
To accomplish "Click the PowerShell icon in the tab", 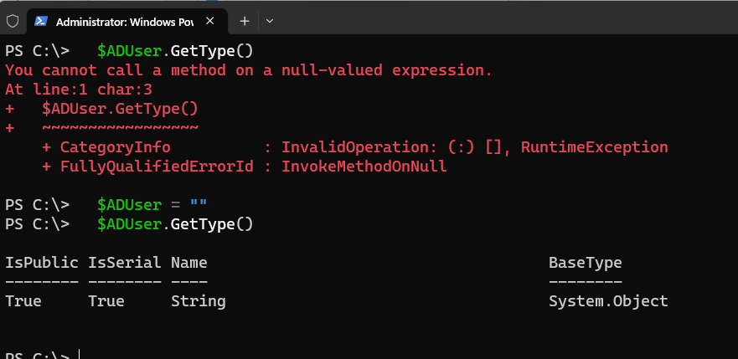I will 41,21.
